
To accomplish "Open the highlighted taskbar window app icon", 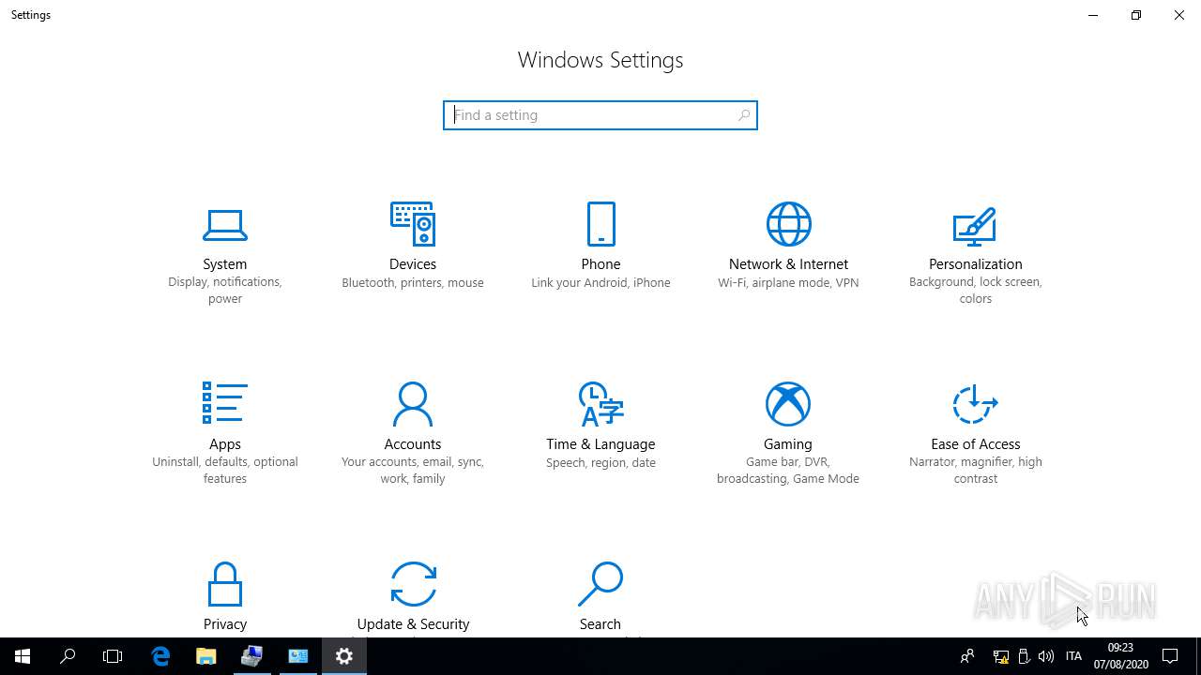I will 298,656.
